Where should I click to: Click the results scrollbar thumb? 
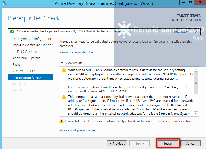click(196, 83)
